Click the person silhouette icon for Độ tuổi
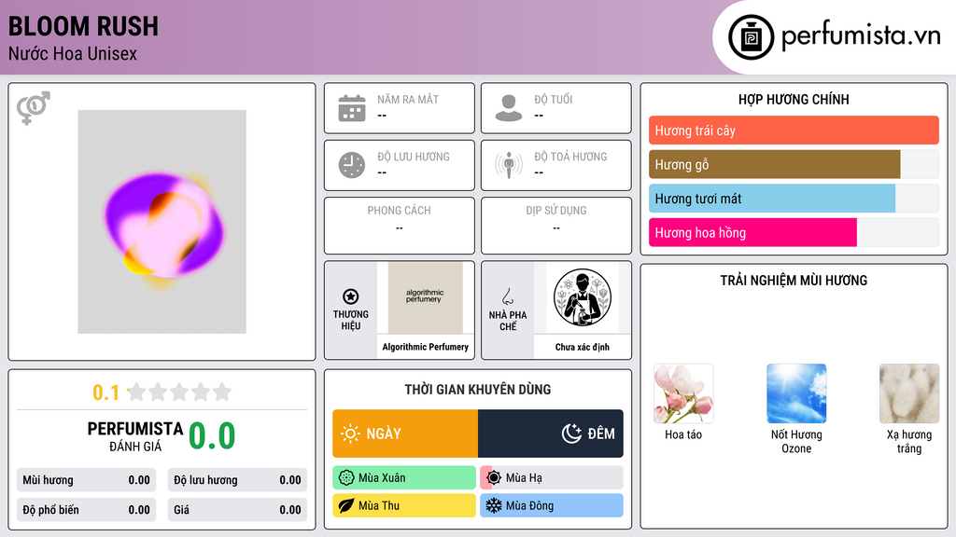This screenshot has width=956, height=537. tap(509, 108)
